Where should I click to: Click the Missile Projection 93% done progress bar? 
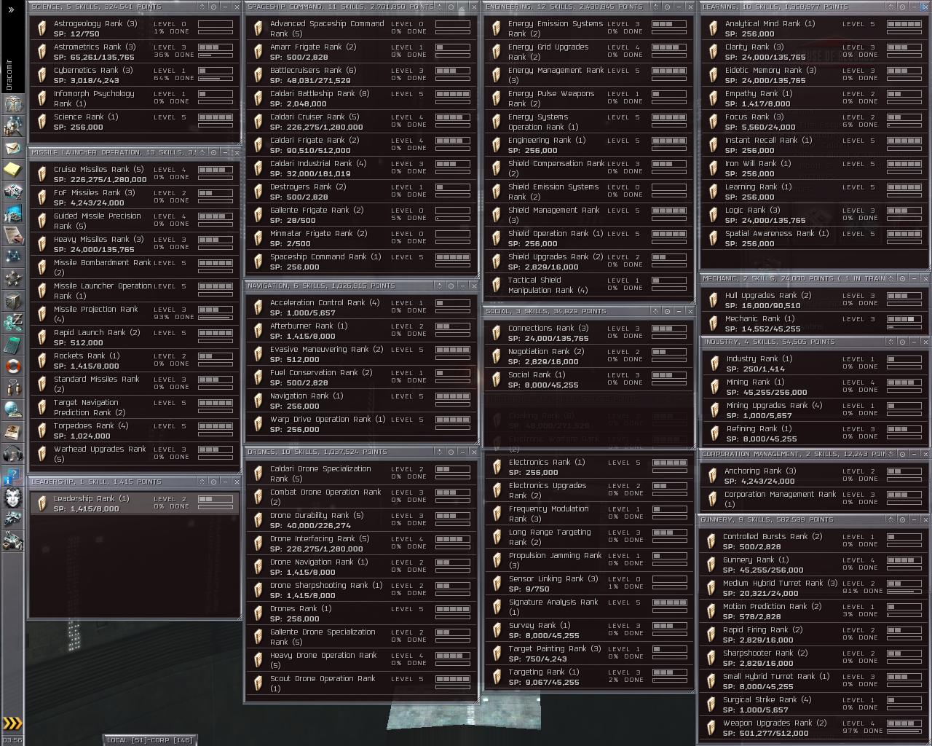click(216, 317)
